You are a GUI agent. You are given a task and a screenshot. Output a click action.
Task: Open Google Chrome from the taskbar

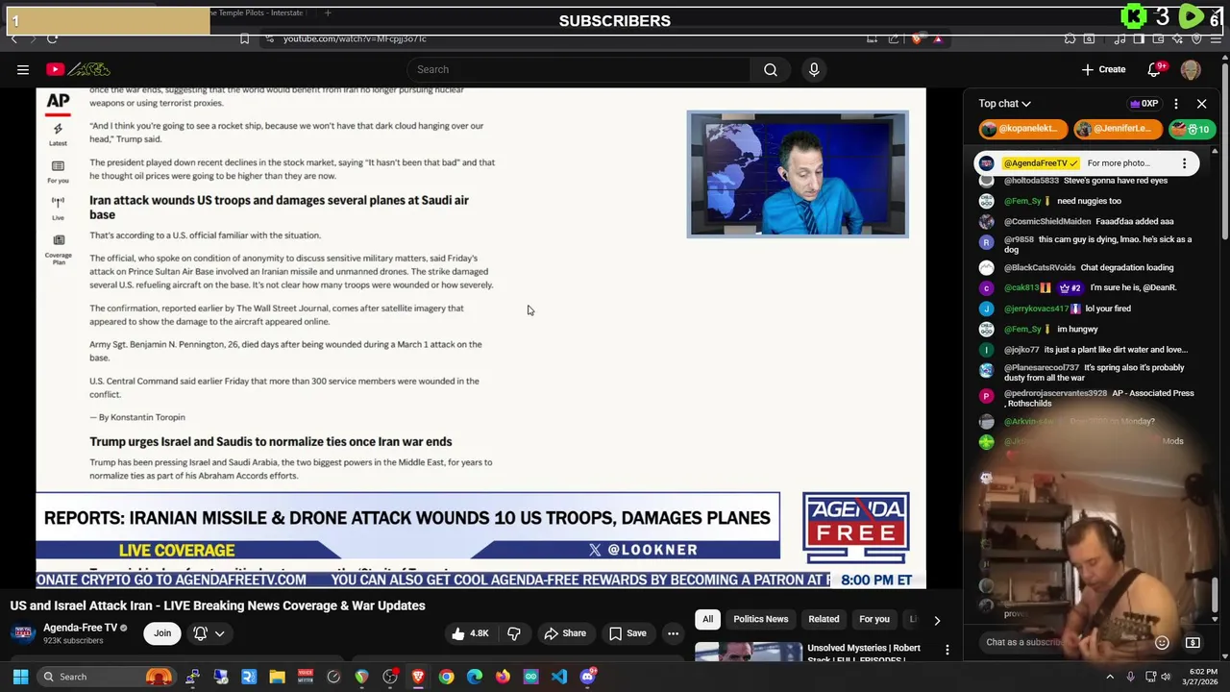click(x=446, y=677)
